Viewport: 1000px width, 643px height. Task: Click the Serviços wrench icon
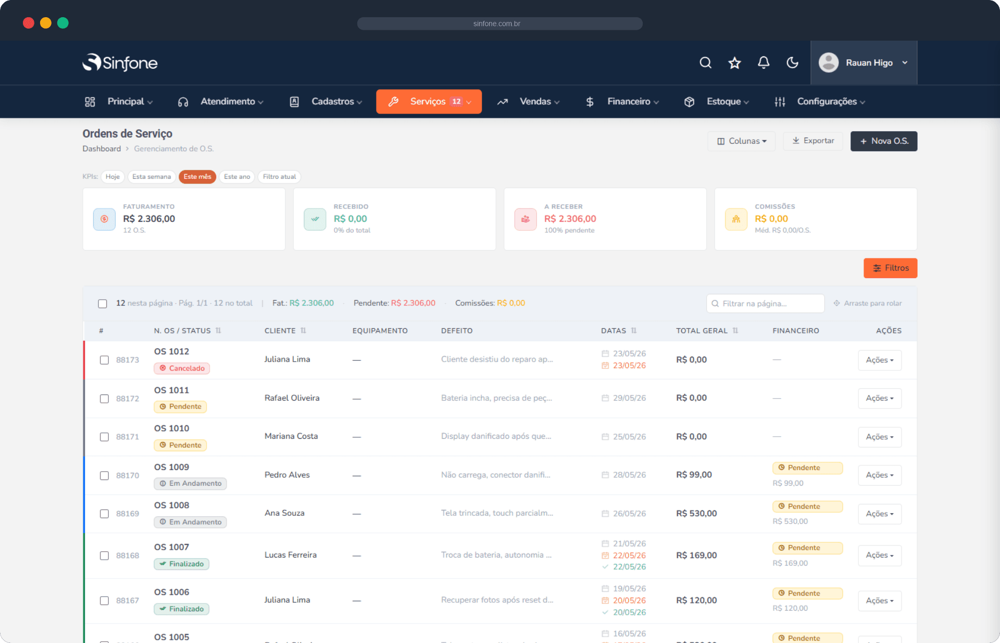pyautogui.click(x=393, y=102)
